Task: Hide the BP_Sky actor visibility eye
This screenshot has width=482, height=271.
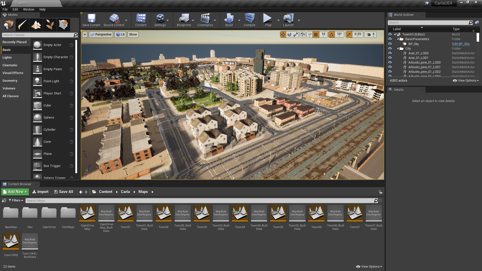Action: 390,44
